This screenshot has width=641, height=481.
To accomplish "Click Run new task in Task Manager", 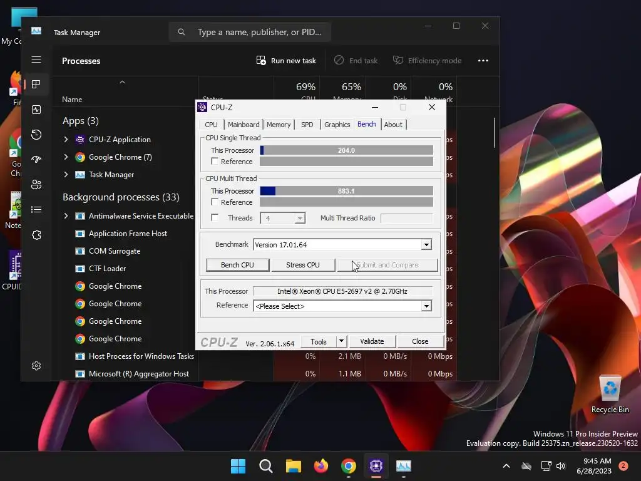I will pos(286,61).
